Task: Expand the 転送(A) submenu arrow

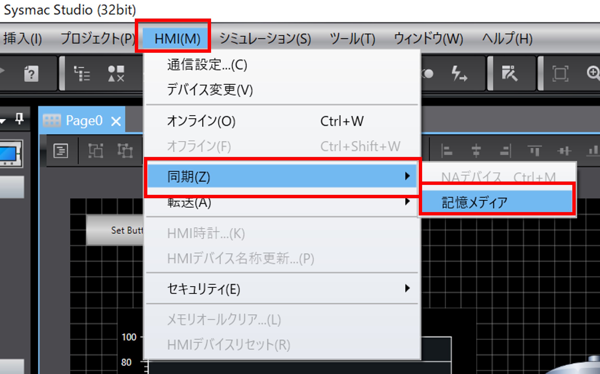Action: click(x=407, y=202)
